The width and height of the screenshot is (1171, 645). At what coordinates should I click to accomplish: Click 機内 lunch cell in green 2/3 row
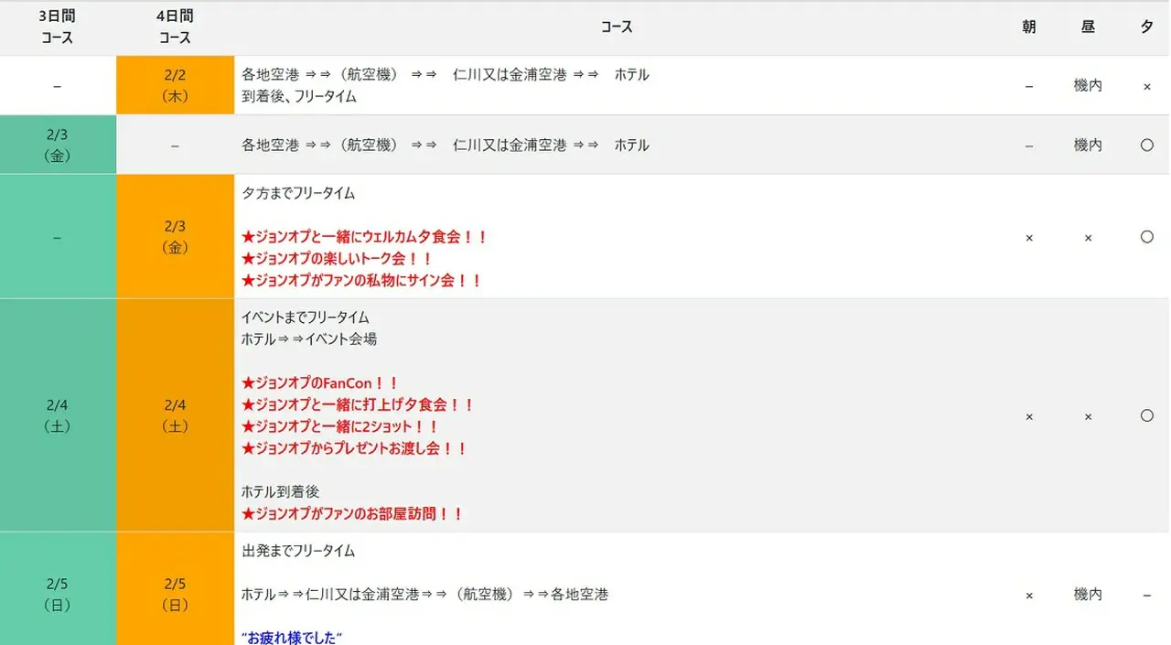(x=1088, y=145)
